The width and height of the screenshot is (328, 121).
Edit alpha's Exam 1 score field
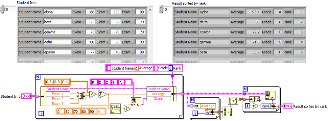point(90,12)
